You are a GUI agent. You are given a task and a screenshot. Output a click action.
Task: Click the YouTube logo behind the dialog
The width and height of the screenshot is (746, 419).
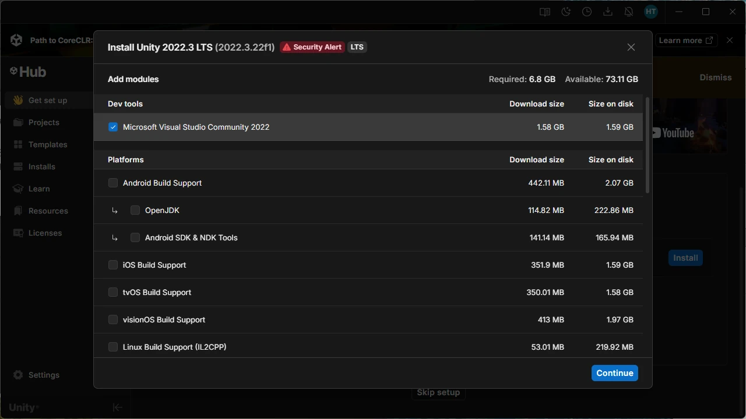click(672, 133)
